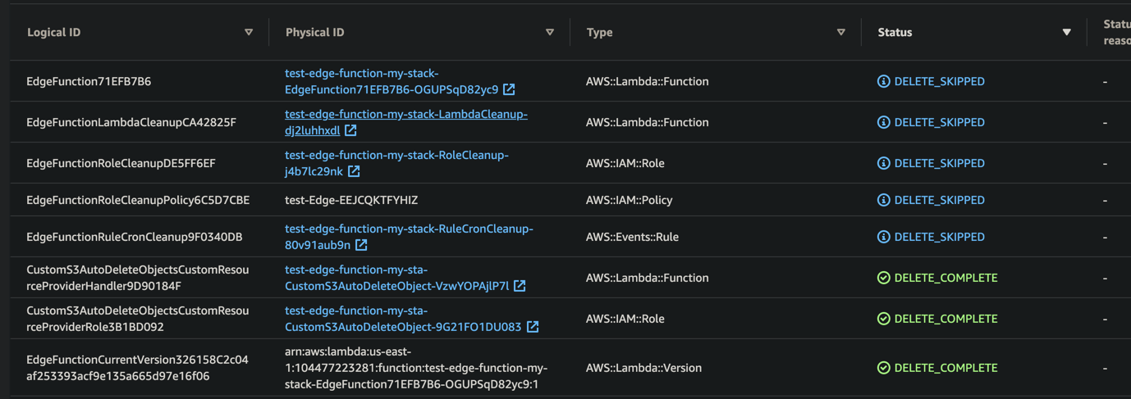This screenshot has height=399, width=1131.
Task: Click info icon in EdgeFunctionRoleCleanupDE5FF6EF status
Action: pos(884,163)
